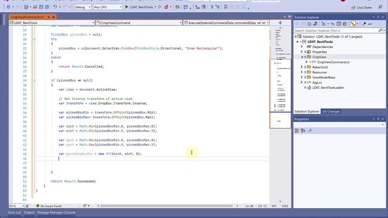Click Switch Views icon in Solution Explorer
The height and width of the screenshot is (218, 388).
point(315,24)
